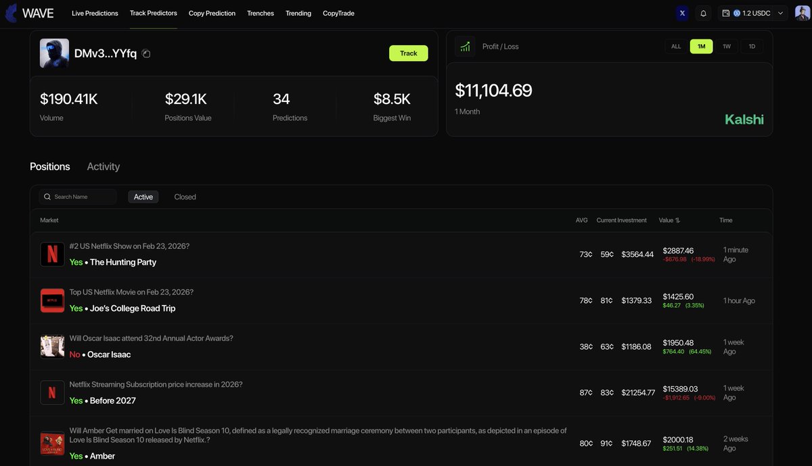Open 'Will Amber Get married' market
This screenshot has height=466, width=812.
point(318,435)
